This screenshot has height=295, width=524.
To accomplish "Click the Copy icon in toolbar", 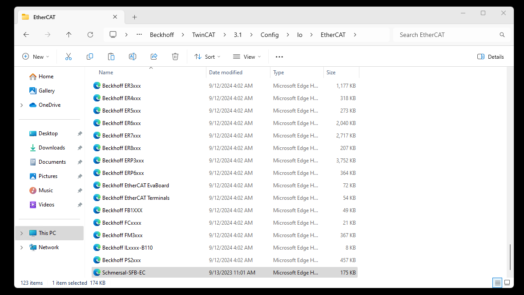I will point(90,57).
